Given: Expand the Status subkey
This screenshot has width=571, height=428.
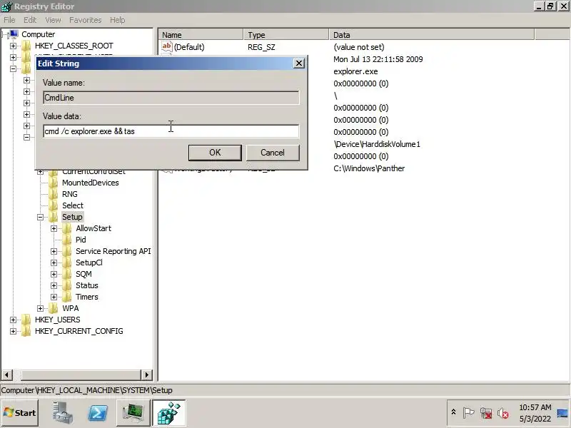Looking at the screenshot, I should coord(54,286).
